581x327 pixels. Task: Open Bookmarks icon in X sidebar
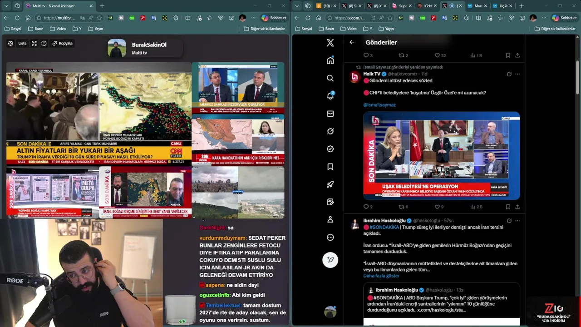(x=330, y=167)
